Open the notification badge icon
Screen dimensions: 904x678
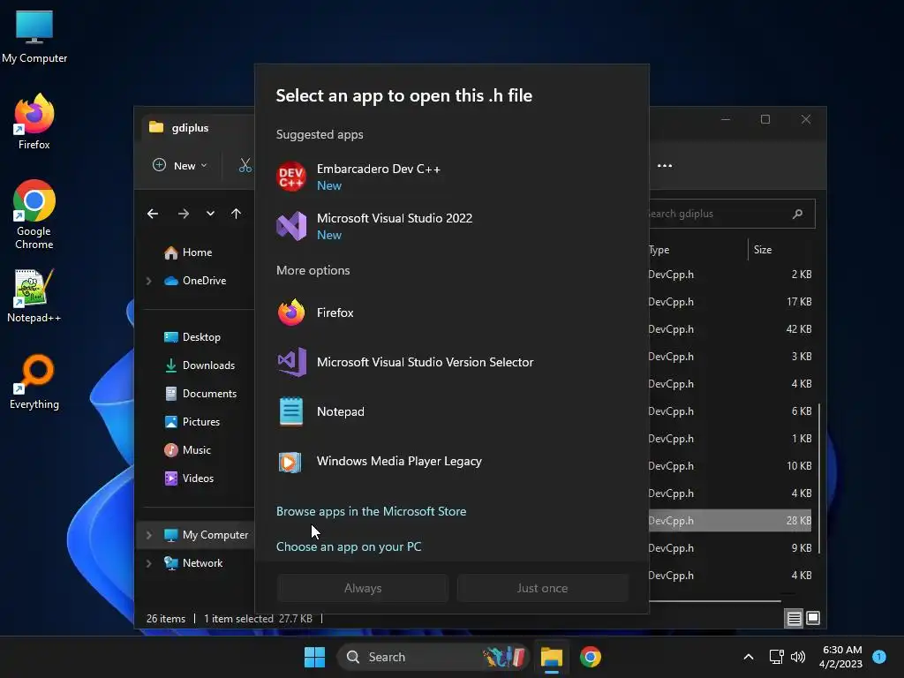click(x=879, y=657)
